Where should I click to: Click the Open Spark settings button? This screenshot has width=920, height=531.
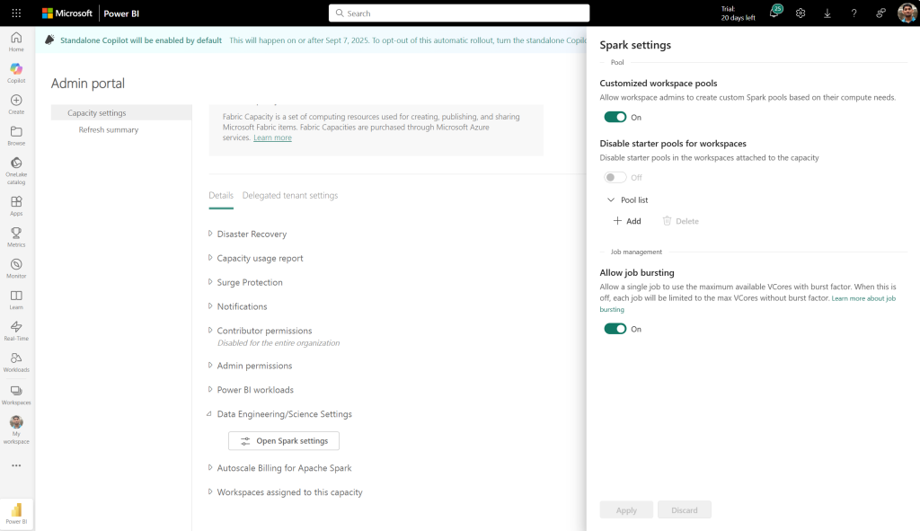[x=284, y=440]
